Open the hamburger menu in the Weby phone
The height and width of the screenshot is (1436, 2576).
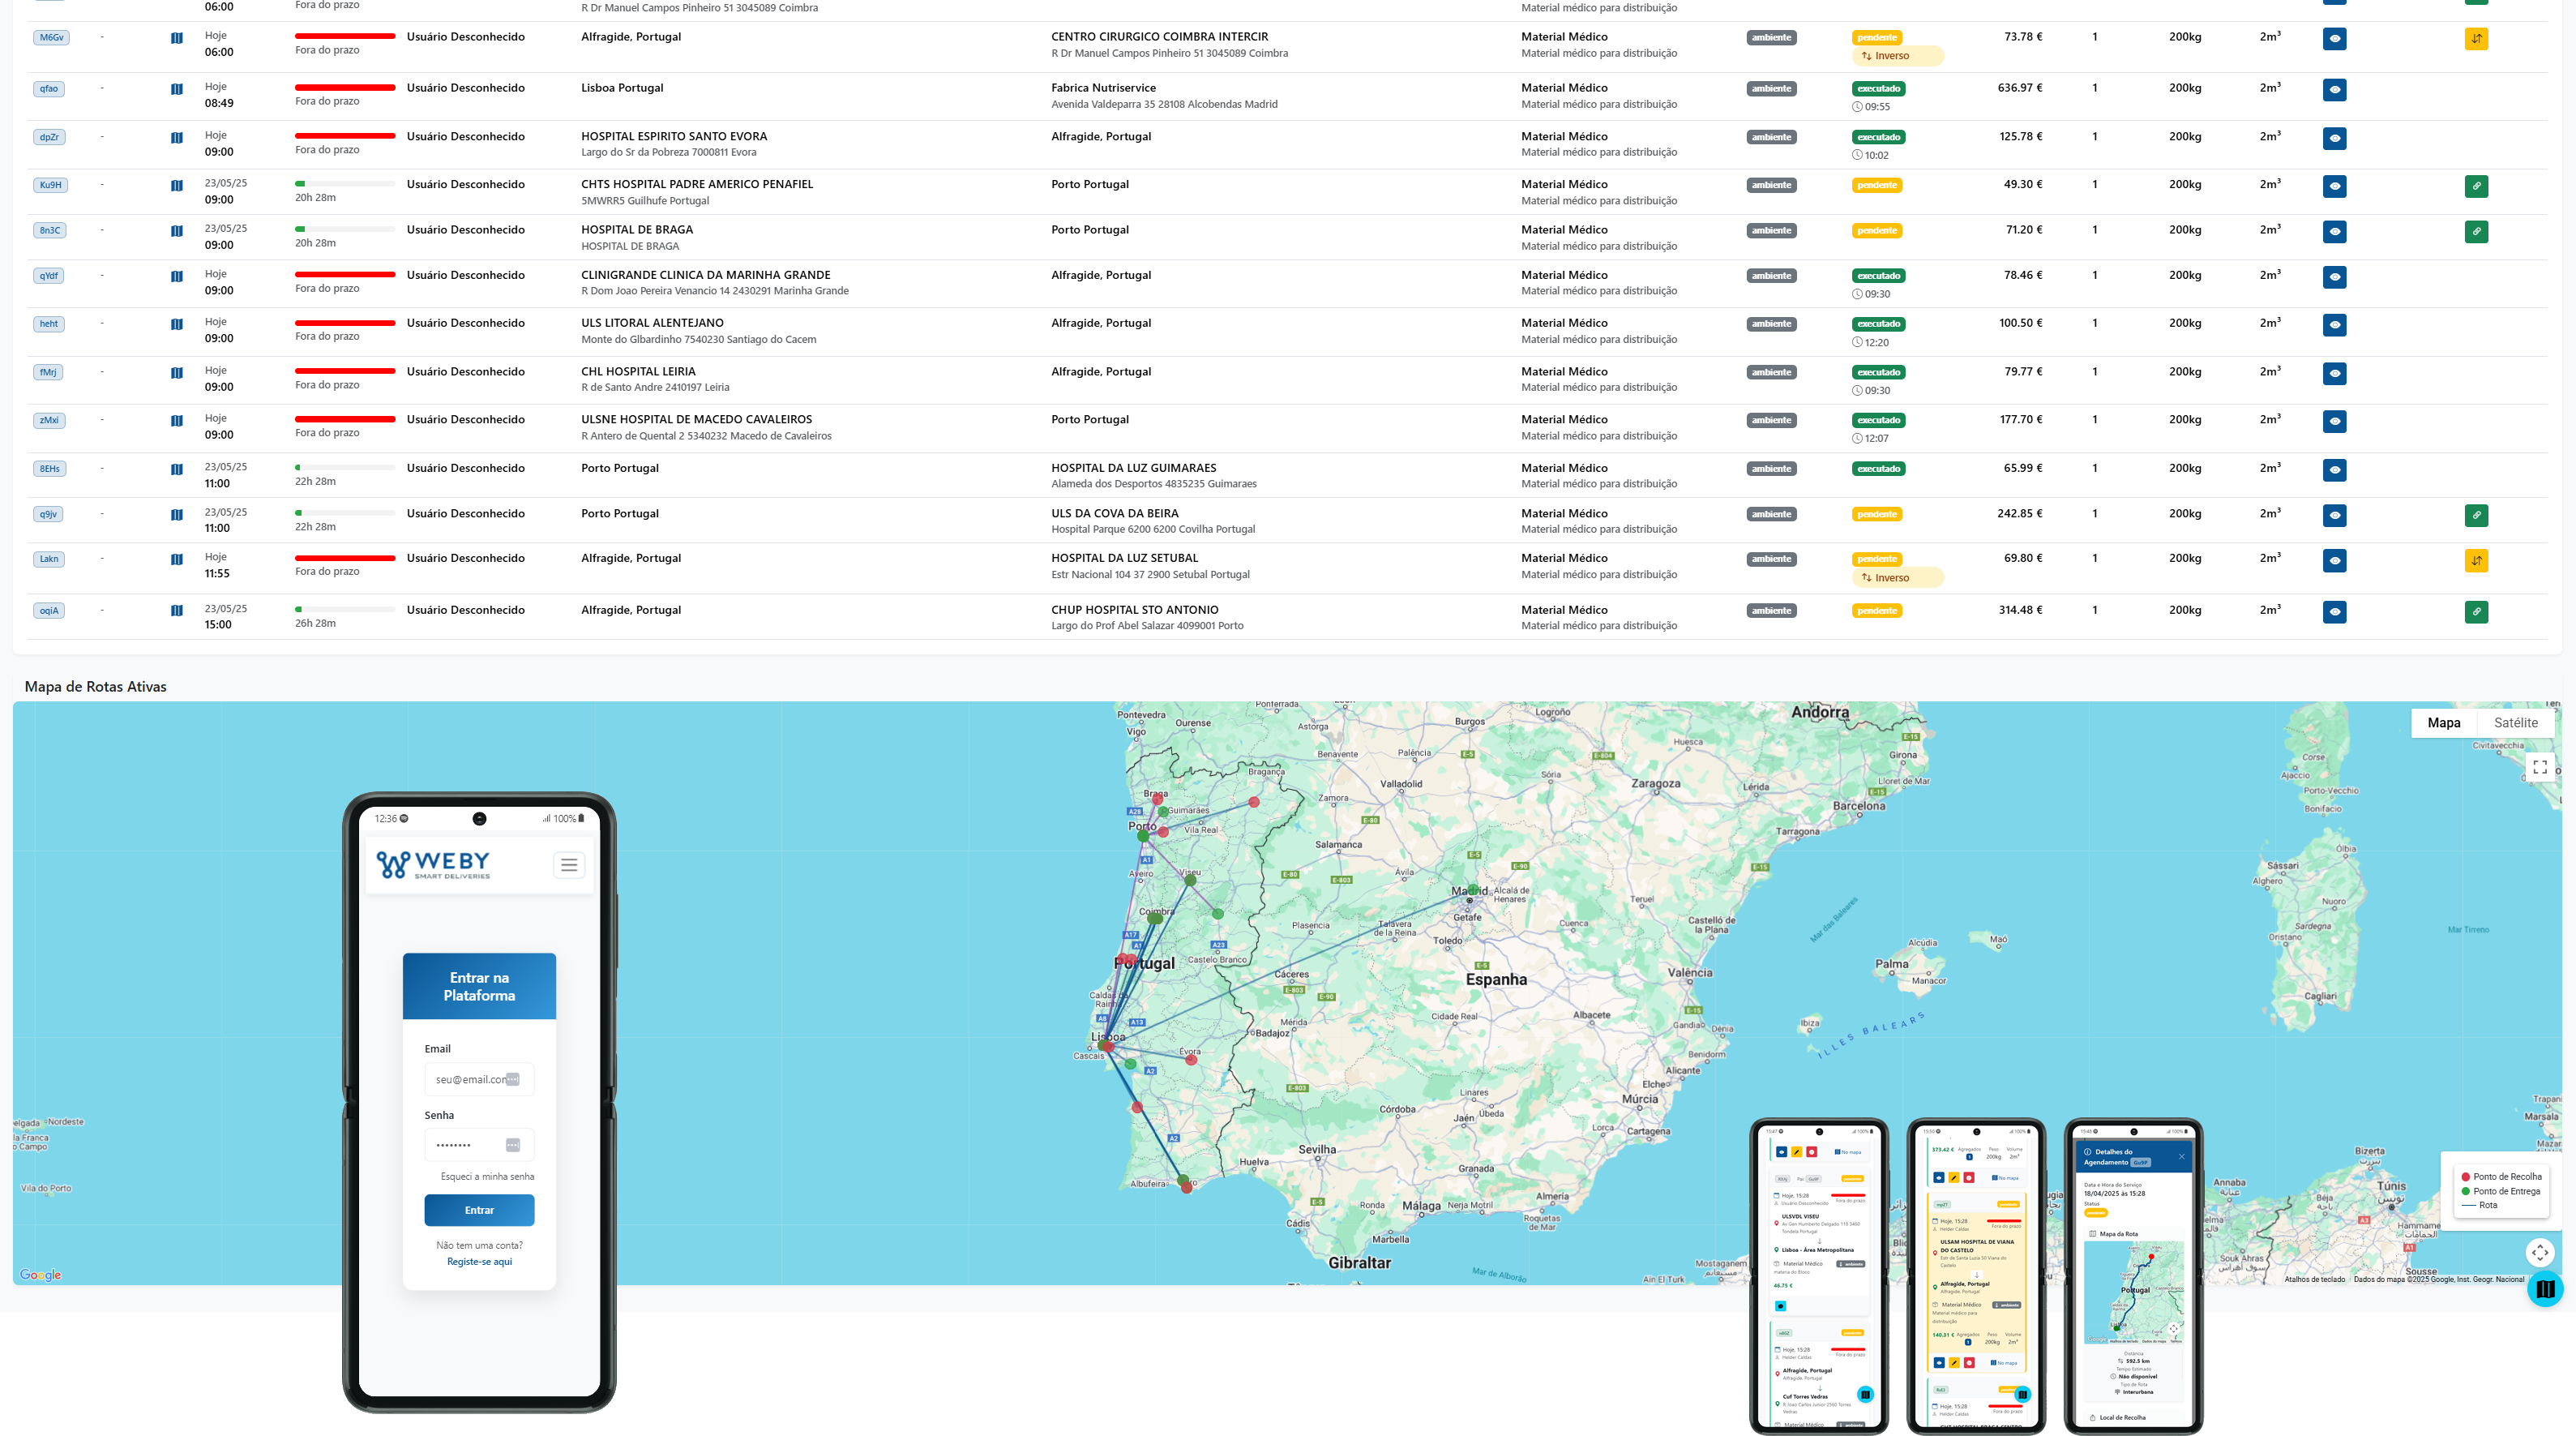(x=569, y=865)
